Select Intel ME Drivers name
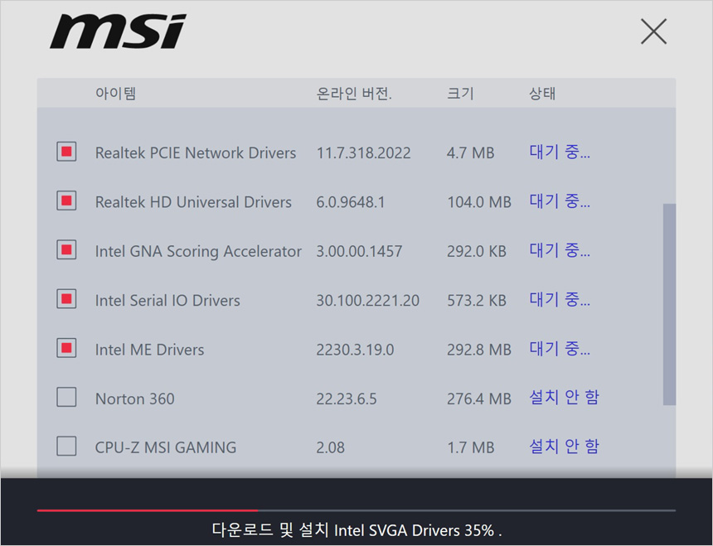Screen dimensions: 713x546 pyautogui.click(x=149, y=350)
